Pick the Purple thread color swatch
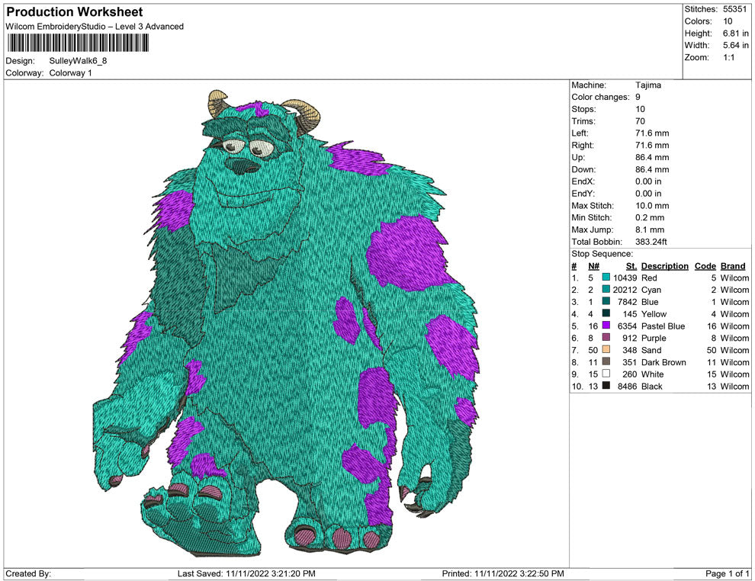The image size is (755, 581). tap(606, 338)
